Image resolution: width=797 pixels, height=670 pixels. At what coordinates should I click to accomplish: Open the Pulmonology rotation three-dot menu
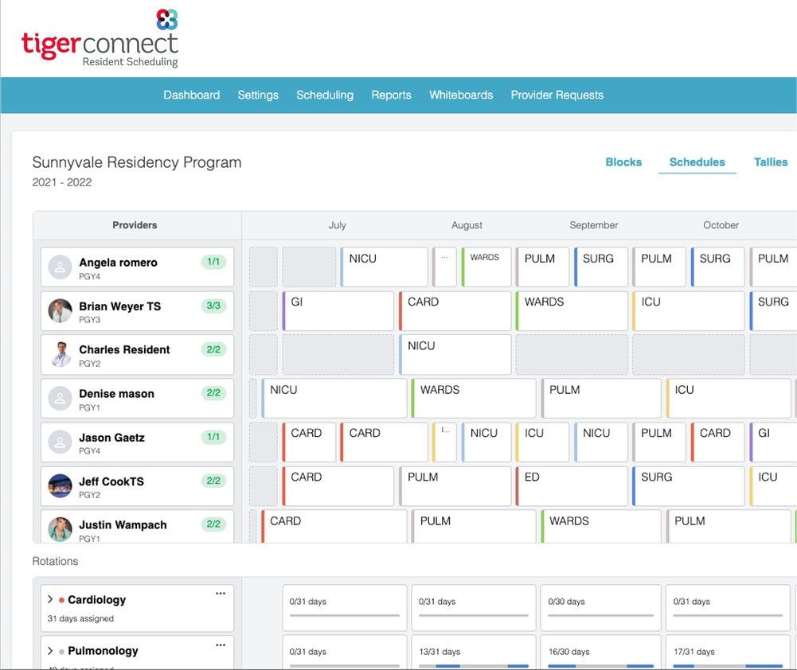[221, 645]
